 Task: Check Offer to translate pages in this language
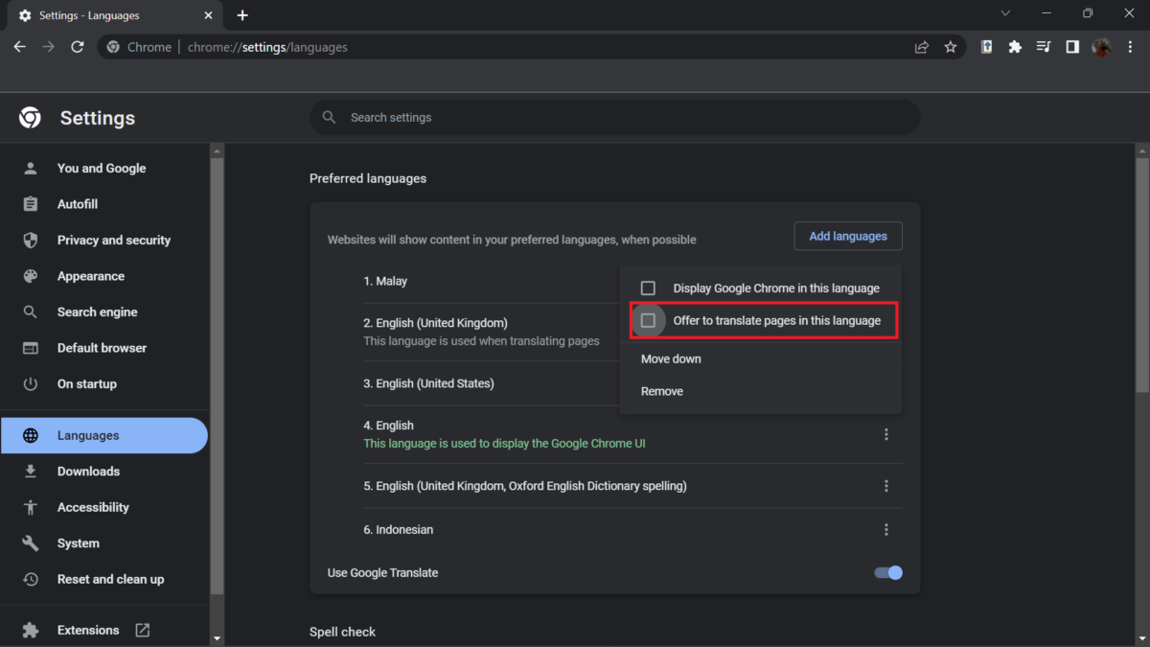(x=648, y=320)
